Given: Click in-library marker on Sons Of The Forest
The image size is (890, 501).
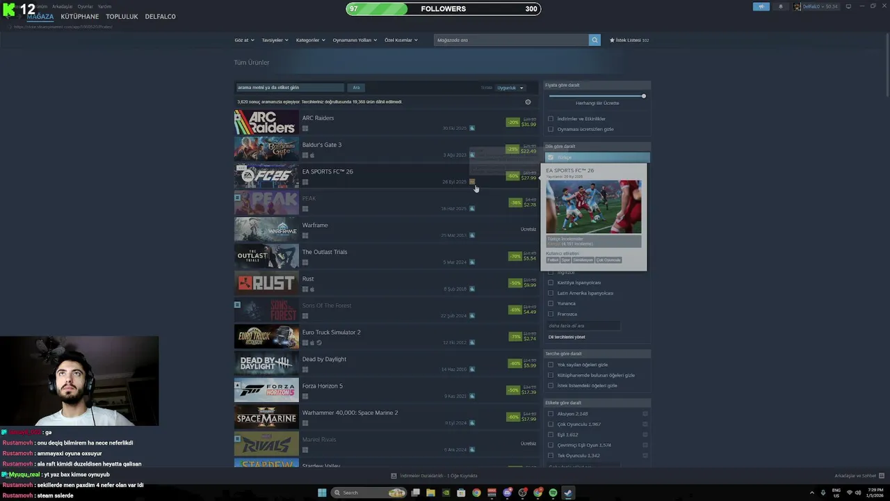Looking at the screenshot, I should click(237, 305).
